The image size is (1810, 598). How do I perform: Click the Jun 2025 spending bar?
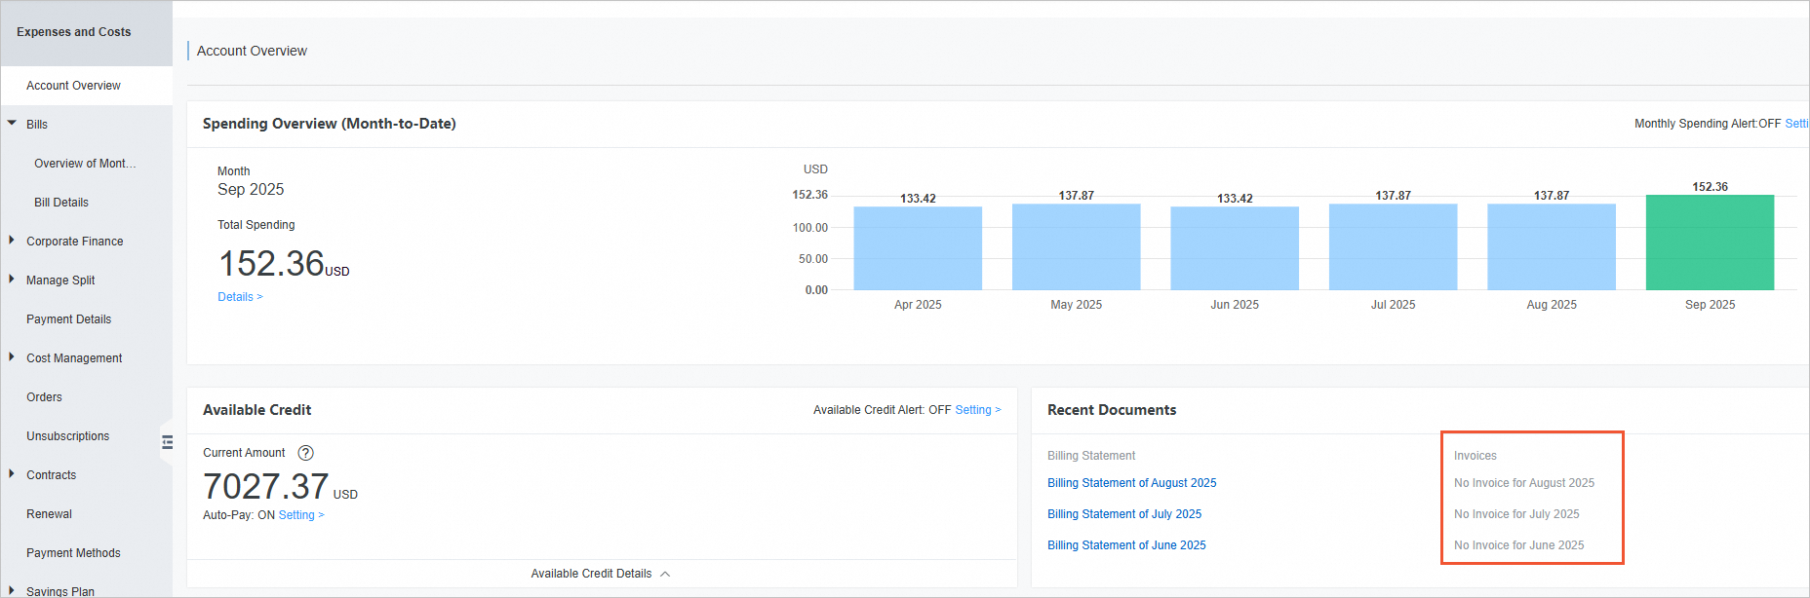[1235, 248]
